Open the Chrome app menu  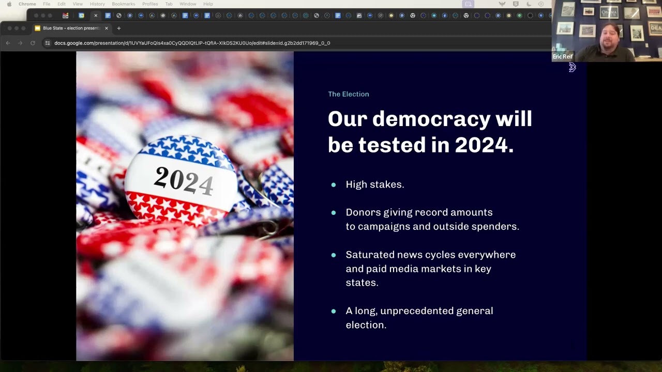(27, 4)
